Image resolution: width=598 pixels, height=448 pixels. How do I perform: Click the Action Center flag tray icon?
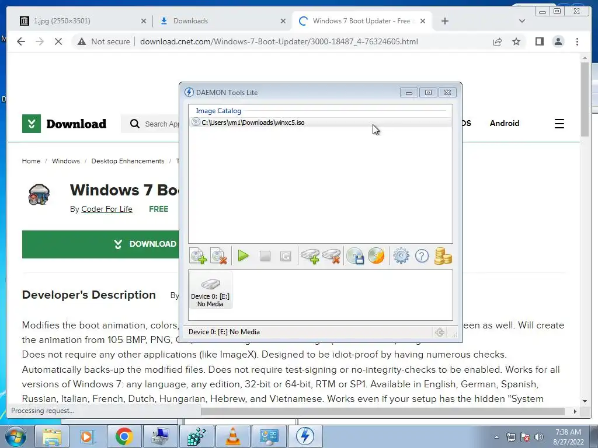525,437
